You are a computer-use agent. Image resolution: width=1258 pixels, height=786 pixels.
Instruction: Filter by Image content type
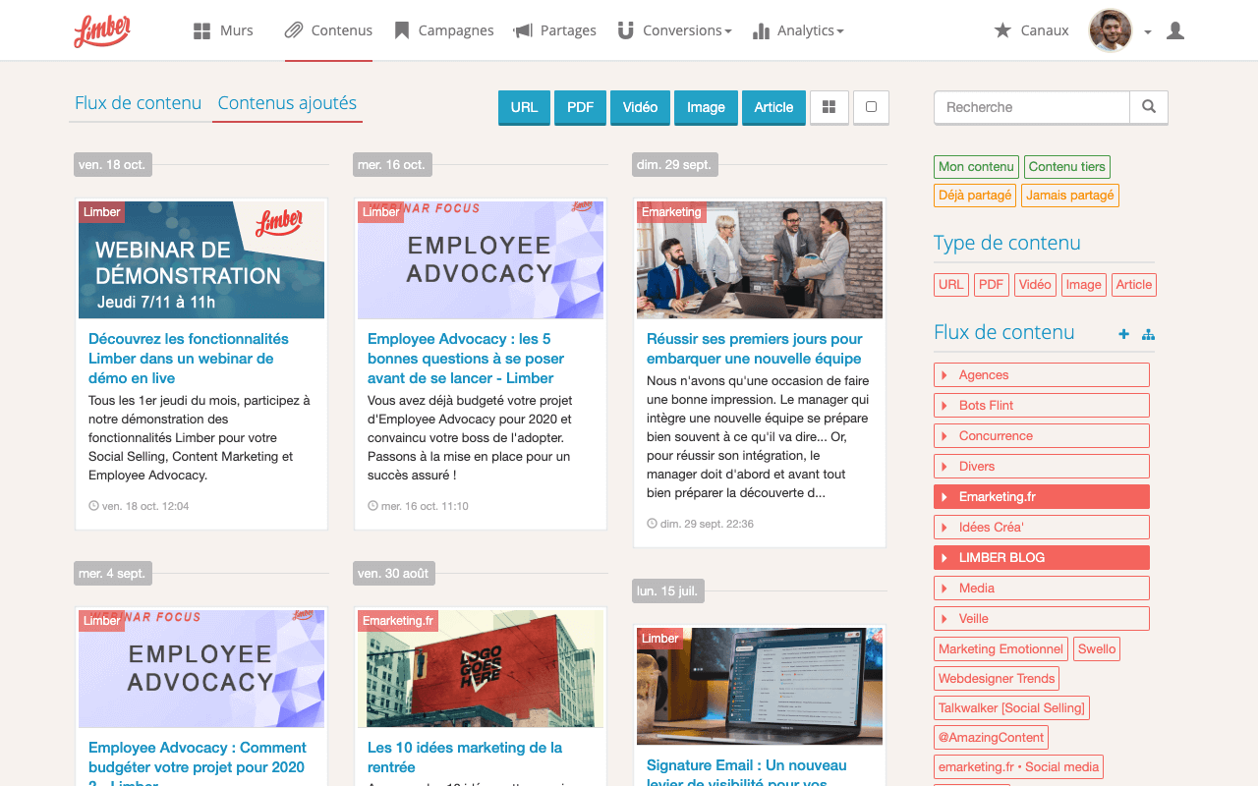[1084, 285]
